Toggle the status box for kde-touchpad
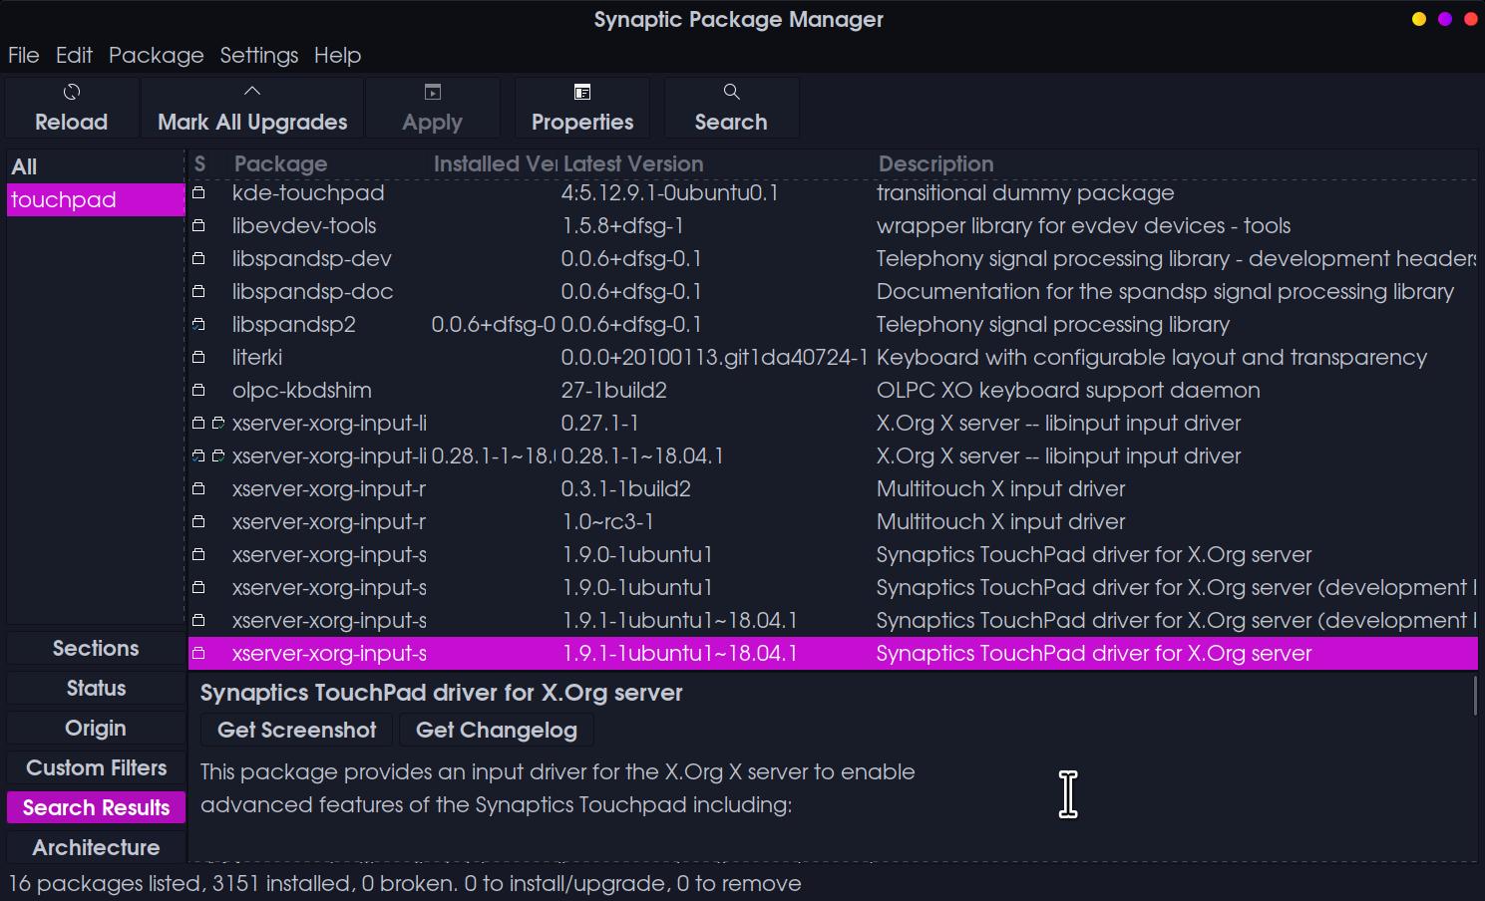This screenshot has width=1485, height=901. click(x=198, y=192)
